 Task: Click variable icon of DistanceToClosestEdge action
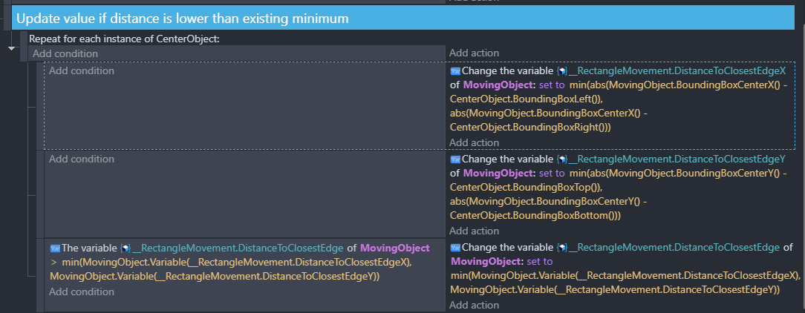click(x=455, y=247)
